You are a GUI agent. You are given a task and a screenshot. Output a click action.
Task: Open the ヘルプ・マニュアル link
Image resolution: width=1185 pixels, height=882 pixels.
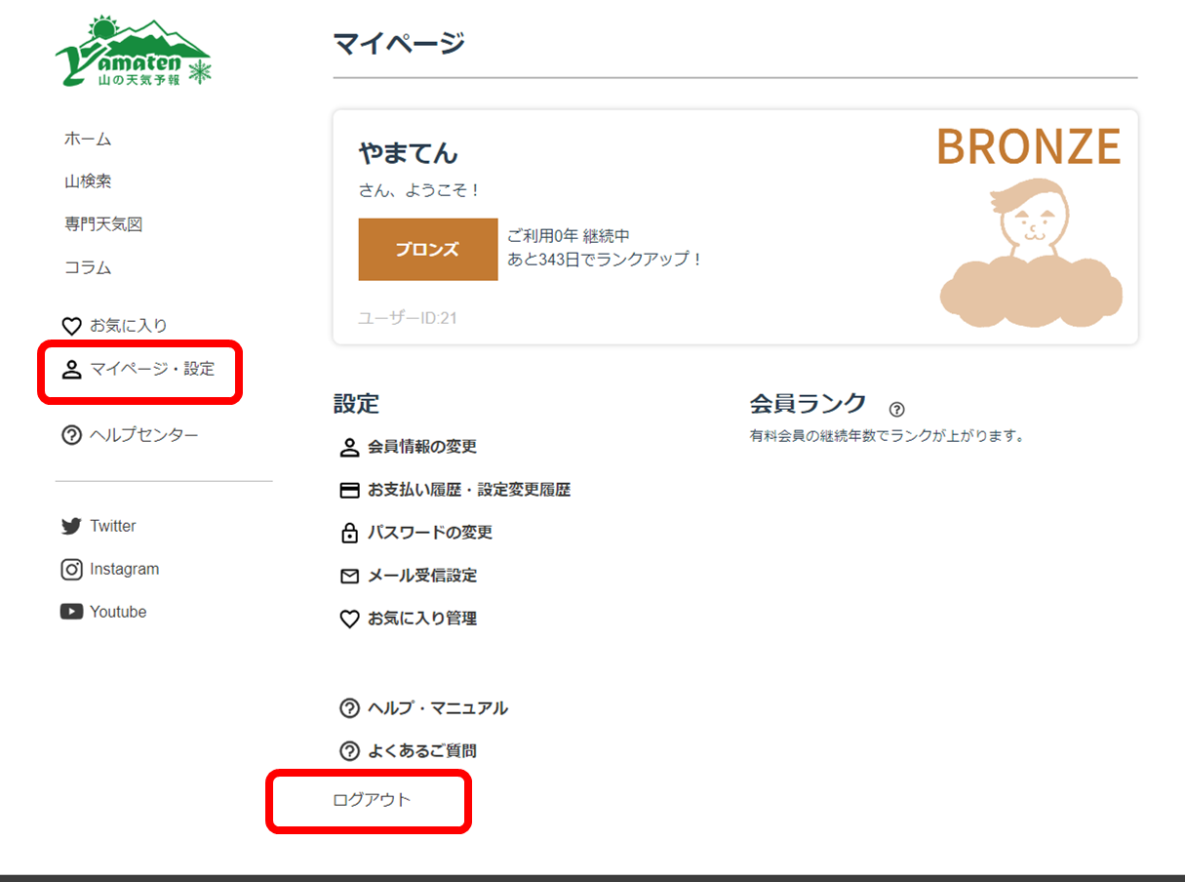(x=437, y=708)
